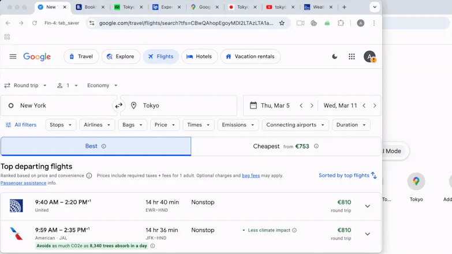Swap origin and destination airports
The height and width of the screenshot is (254, 452).
(119, 106)
